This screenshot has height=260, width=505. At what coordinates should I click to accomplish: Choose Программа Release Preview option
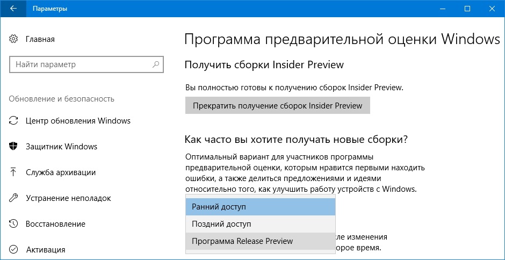[260, 241]
